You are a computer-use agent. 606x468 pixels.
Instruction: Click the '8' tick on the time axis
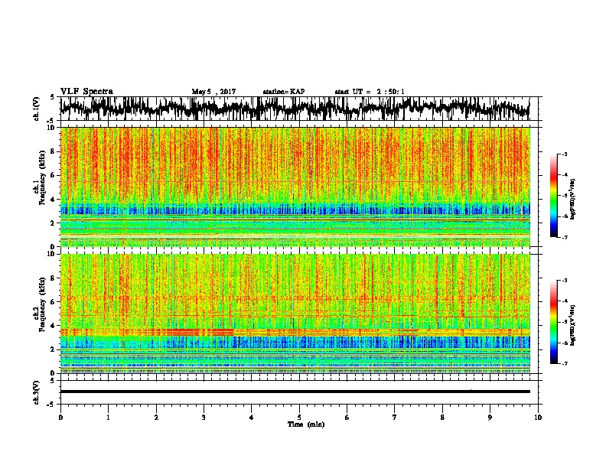pos(442,418)
